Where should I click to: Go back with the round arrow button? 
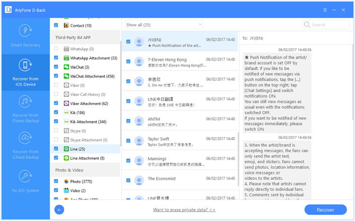59,210
